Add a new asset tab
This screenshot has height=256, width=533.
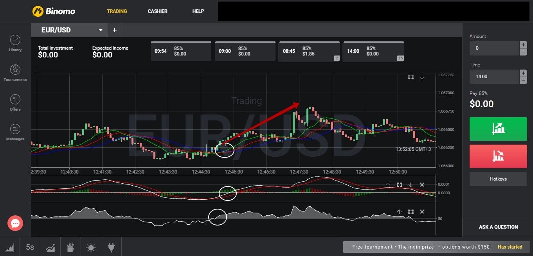115,30
